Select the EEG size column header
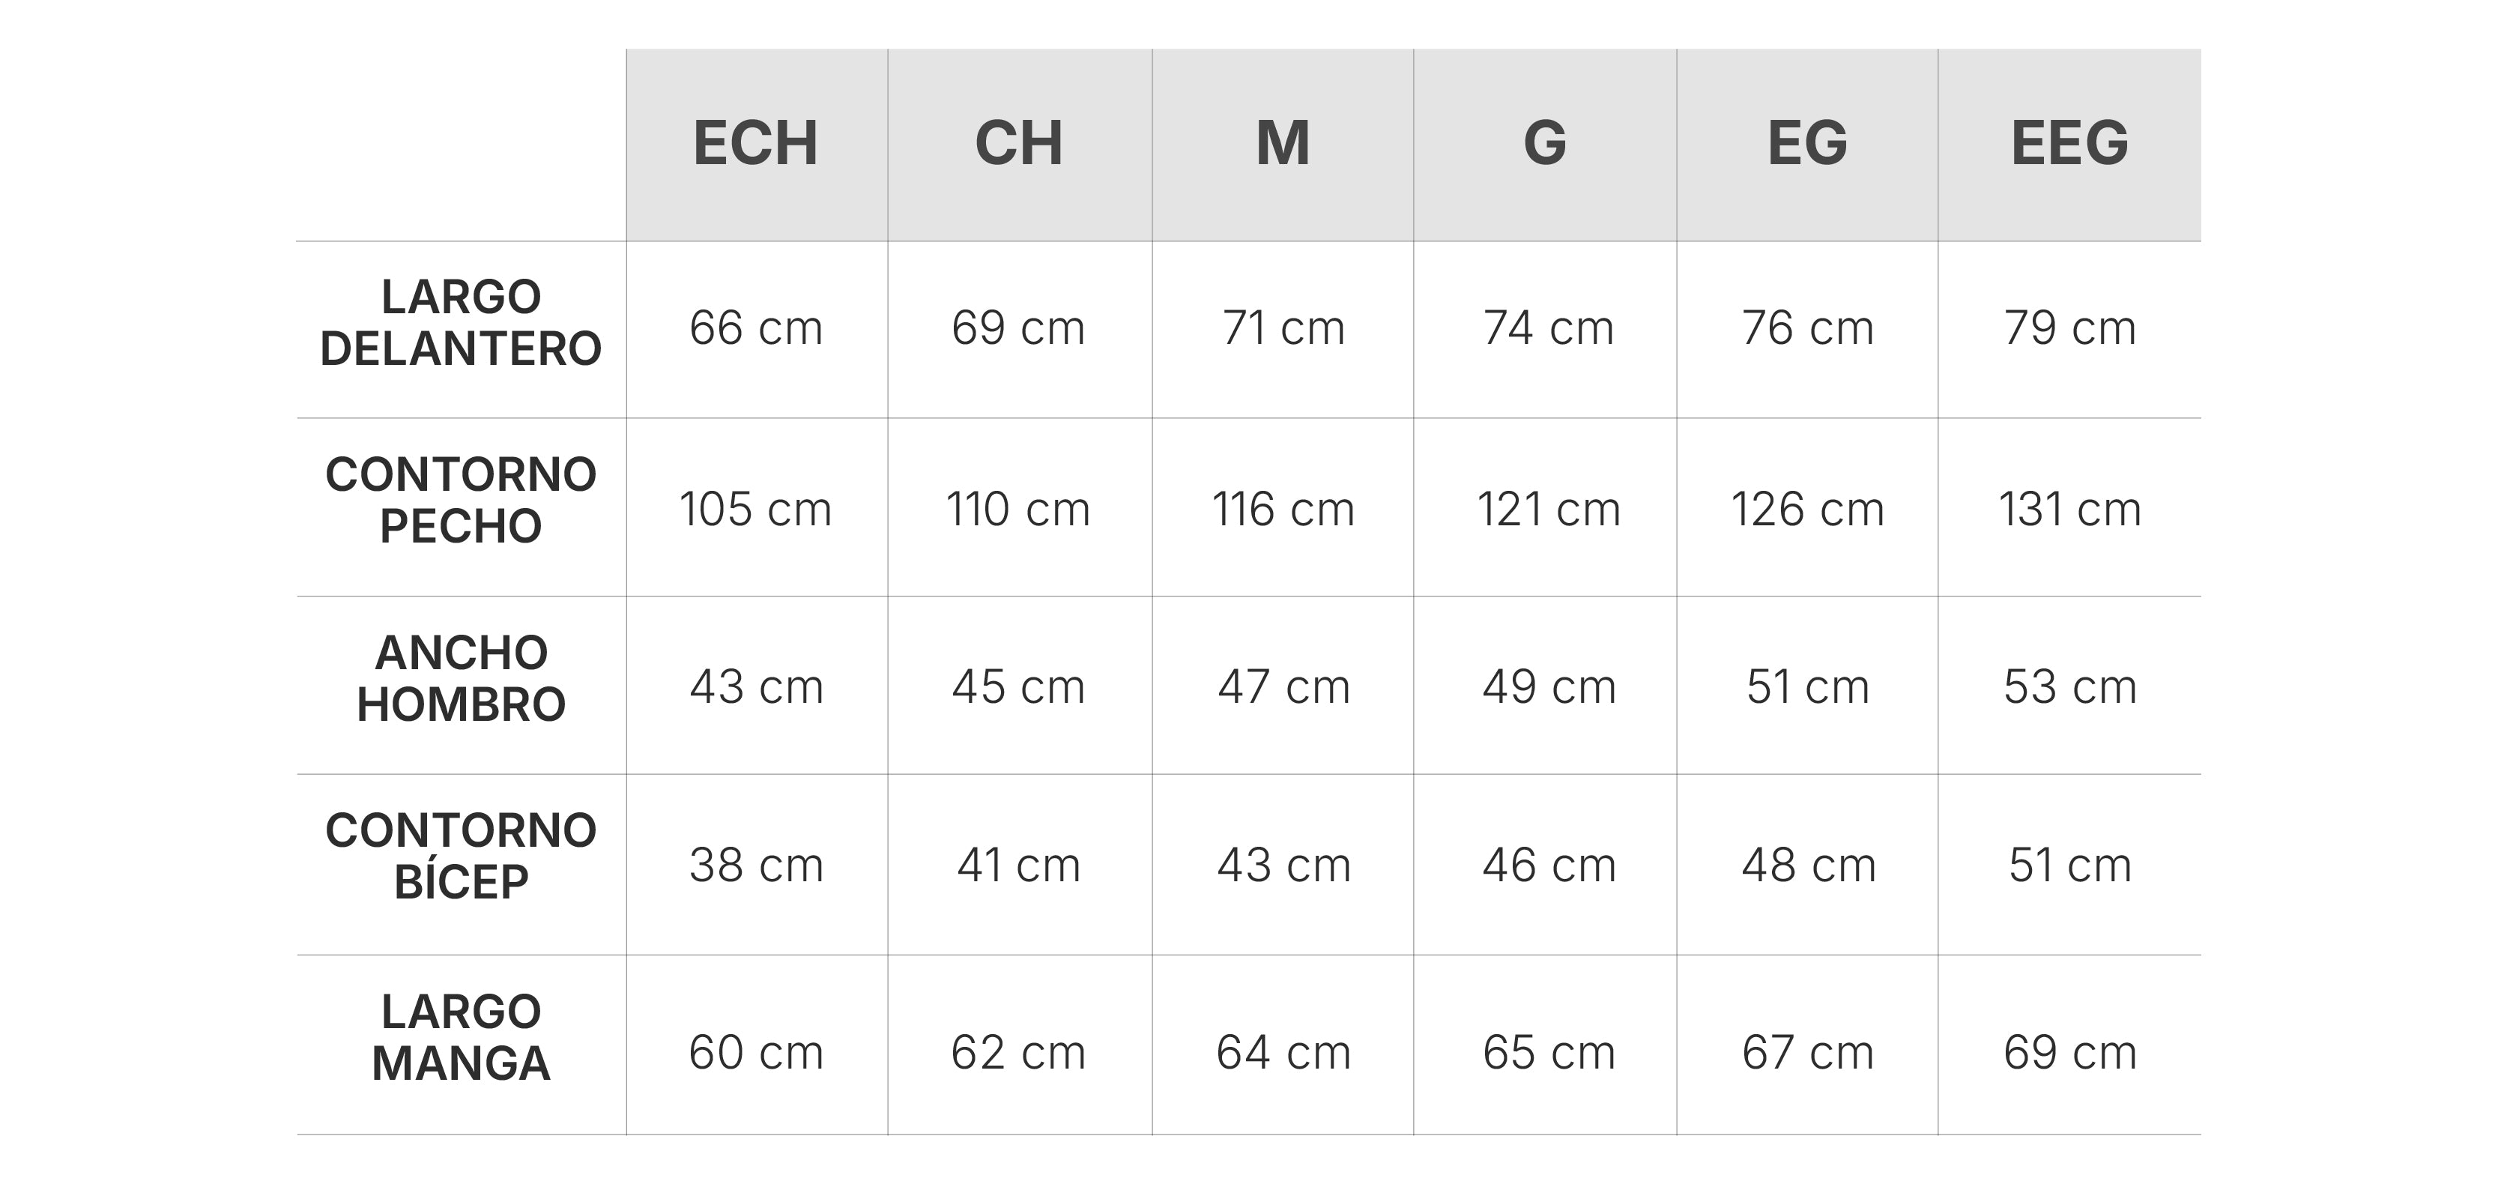 pos(2069,144)
